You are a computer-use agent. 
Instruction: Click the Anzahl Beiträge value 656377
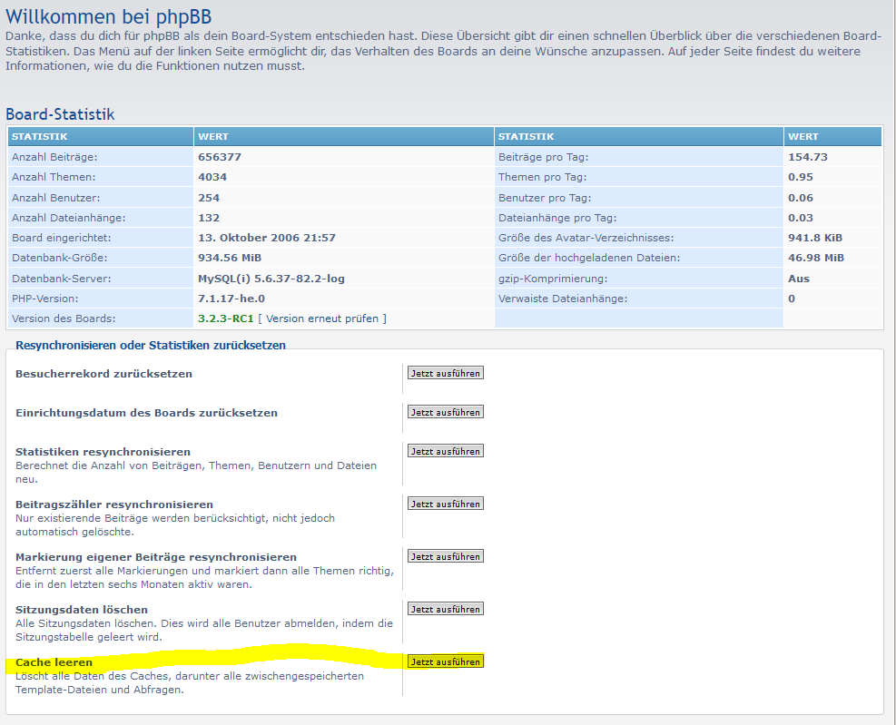click(x=220, y=157)
